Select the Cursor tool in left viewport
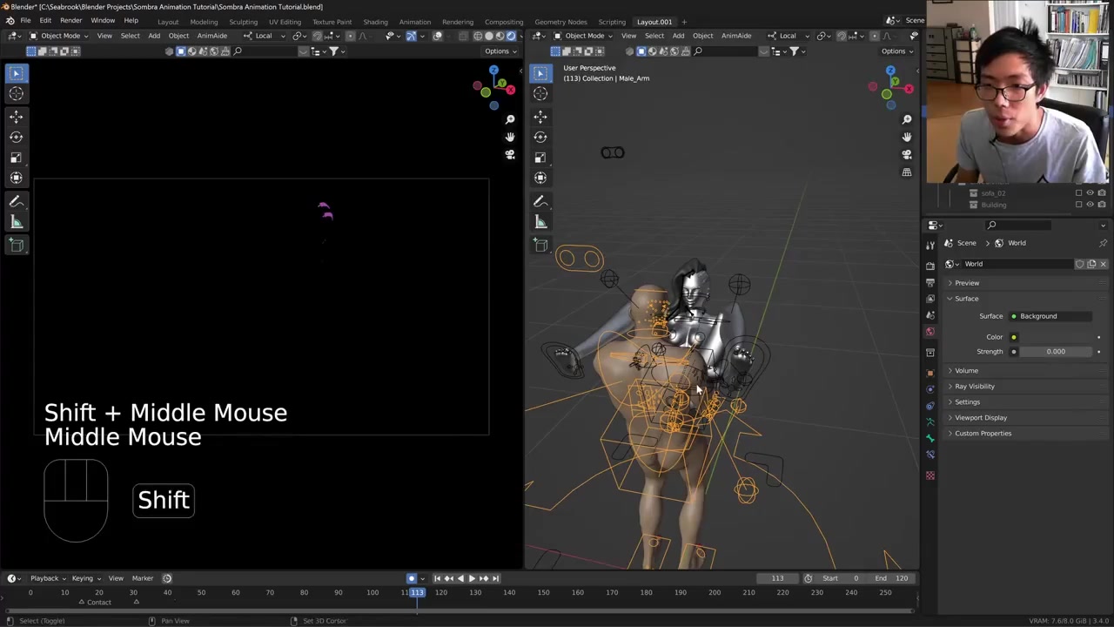Screen dimensions: 1114x627 (16, 94)
